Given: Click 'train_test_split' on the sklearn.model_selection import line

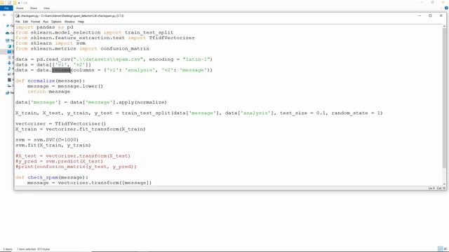Looking at the screenshot, I should pyautogui.click(x=149, y=33).
